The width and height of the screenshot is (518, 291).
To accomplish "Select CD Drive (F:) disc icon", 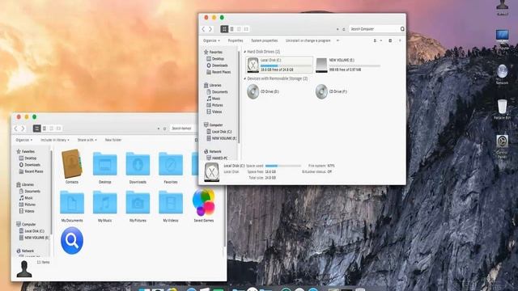I will [321, 91].
